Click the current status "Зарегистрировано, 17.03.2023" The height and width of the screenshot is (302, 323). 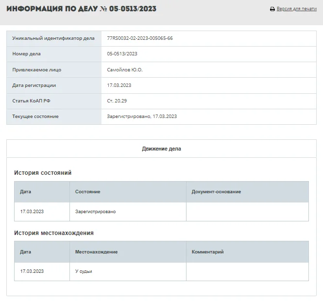142,117
